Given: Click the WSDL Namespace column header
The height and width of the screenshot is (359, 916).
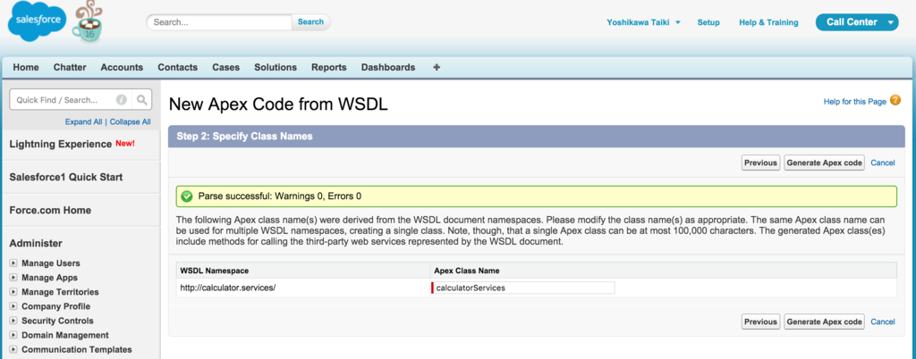Looking at the screenshot, I should pos(215,271).
